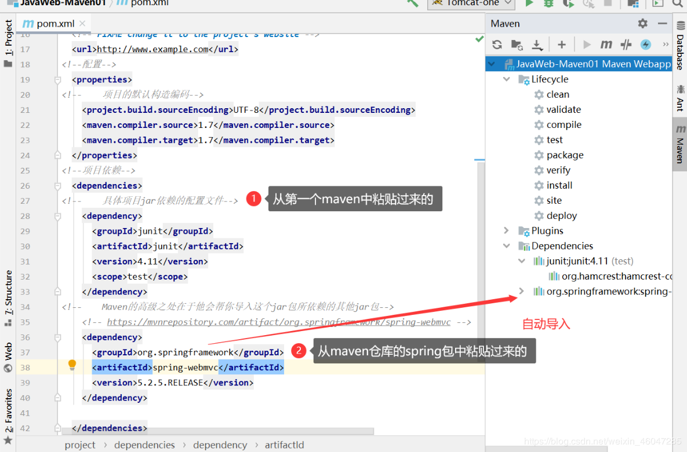Execute Maven goal 'm' toolbar icon
The height and width of the screenshot is (452, 687).
[606, 45]
